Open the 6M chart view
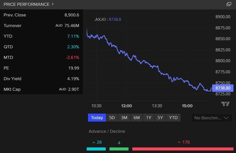236x153 pixels. click(x=136, y=118)
